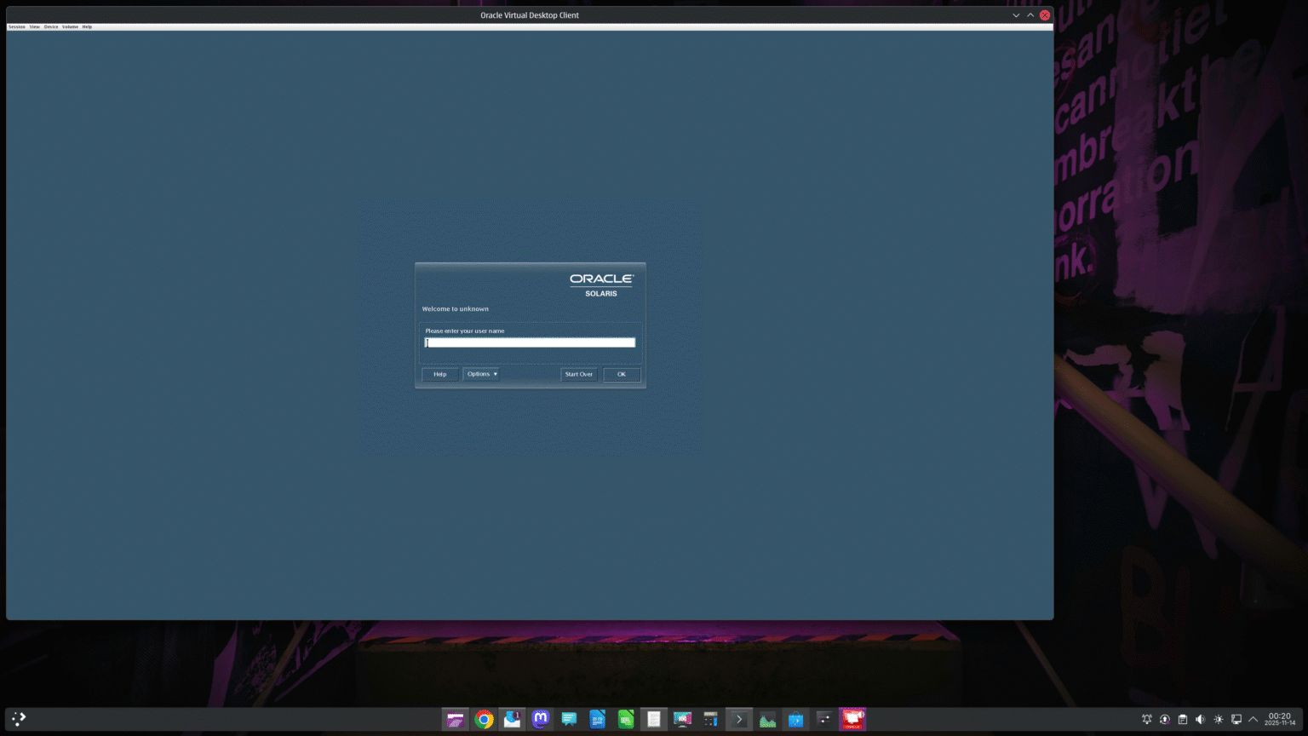This screenshot has width=1308, height=736.
Task: Open the Mastodon app in taskbar
Action: [540, 720]
